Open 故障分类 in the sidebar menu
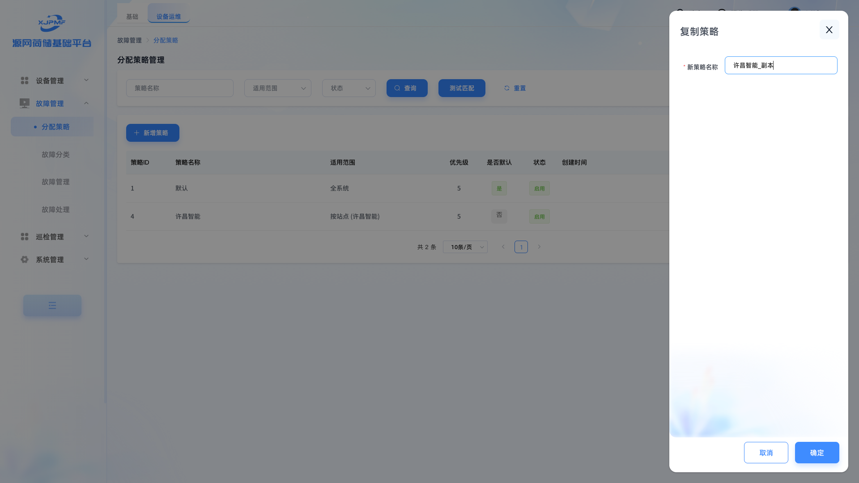 [x=55, y=154]
